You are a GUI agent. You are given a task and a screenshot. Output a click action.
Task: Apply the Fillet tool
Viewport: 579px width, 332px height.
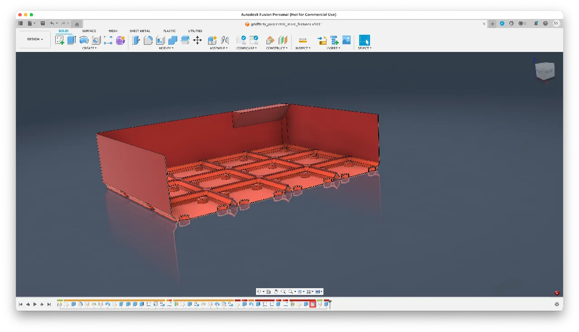tap(148, 40)
